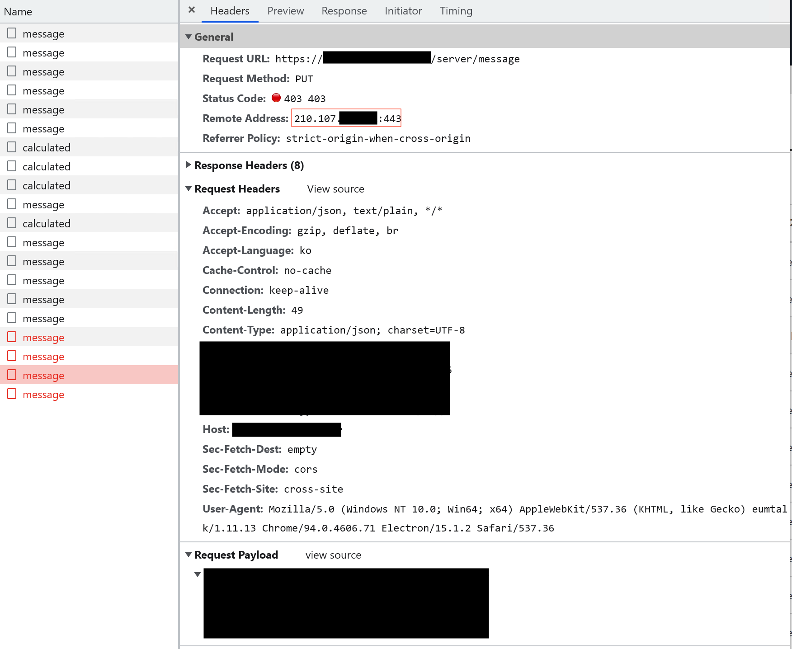The height and width of the screenshot is (649, 792).
Task: Click the Sec-Fetch-Mode cors value
Action: pyautogui.click(x=306, y=469)
